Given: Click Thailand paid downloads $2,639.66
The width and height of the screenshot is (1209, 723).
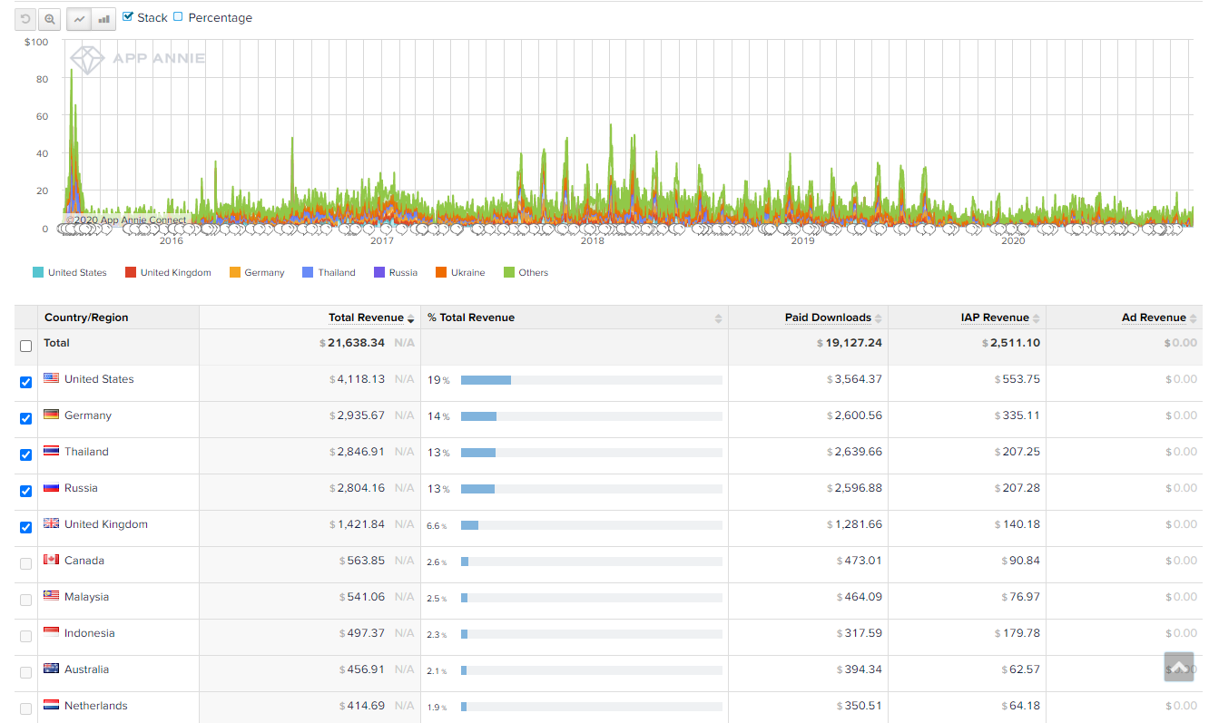Looking at the screenshot, I should 854,452.
